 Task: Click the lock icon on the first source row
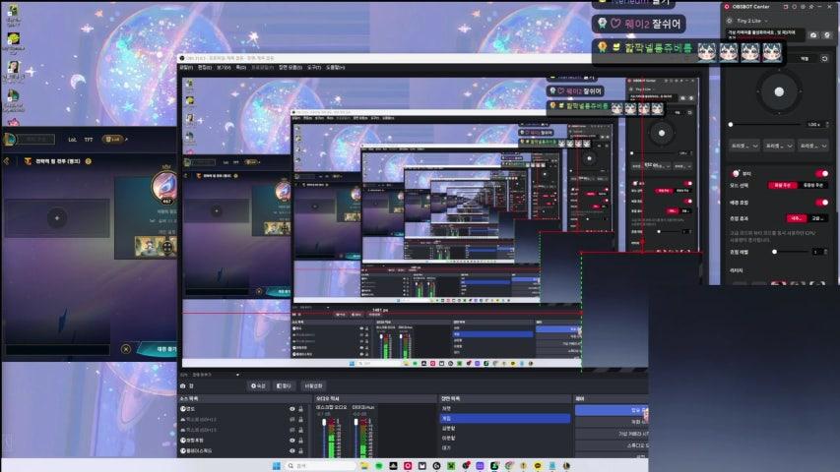pyautogui.click(x=300, y=409)
